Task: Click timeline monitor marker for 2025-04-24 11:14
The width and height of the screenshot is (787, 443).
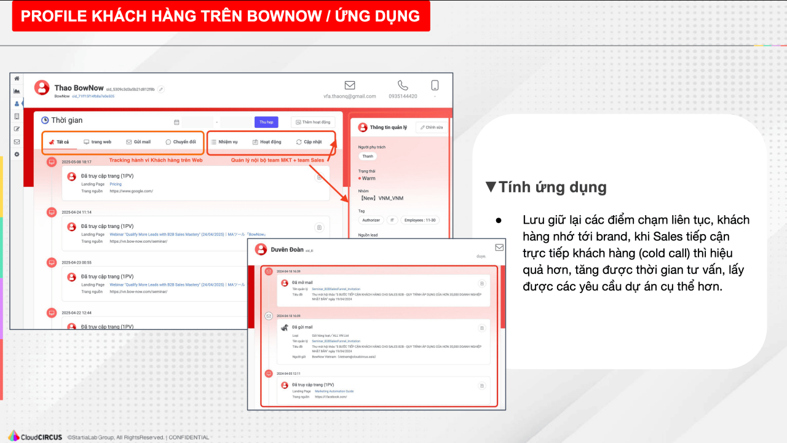Action: click(x=52, y=211)
